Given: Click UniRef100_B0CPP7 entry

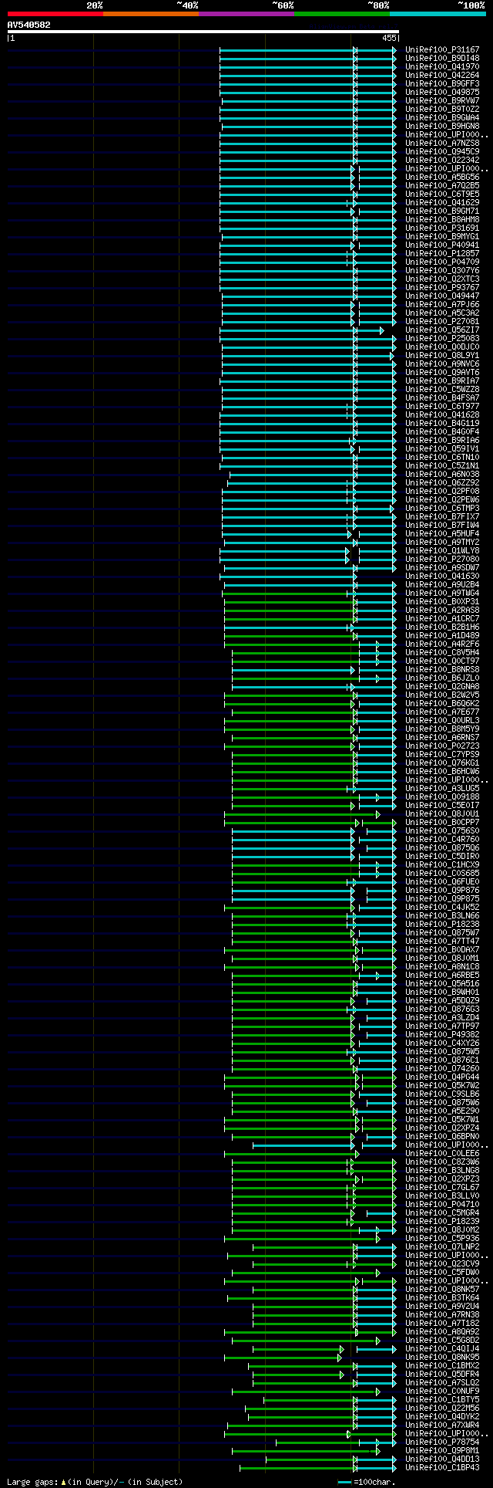Looking at the screenshot, I should [442, 822].
